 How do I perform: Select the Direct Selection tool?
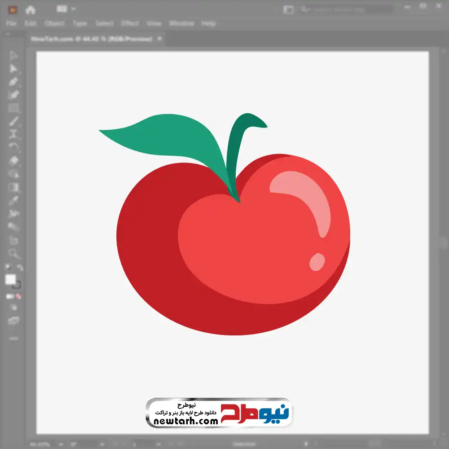13,68
